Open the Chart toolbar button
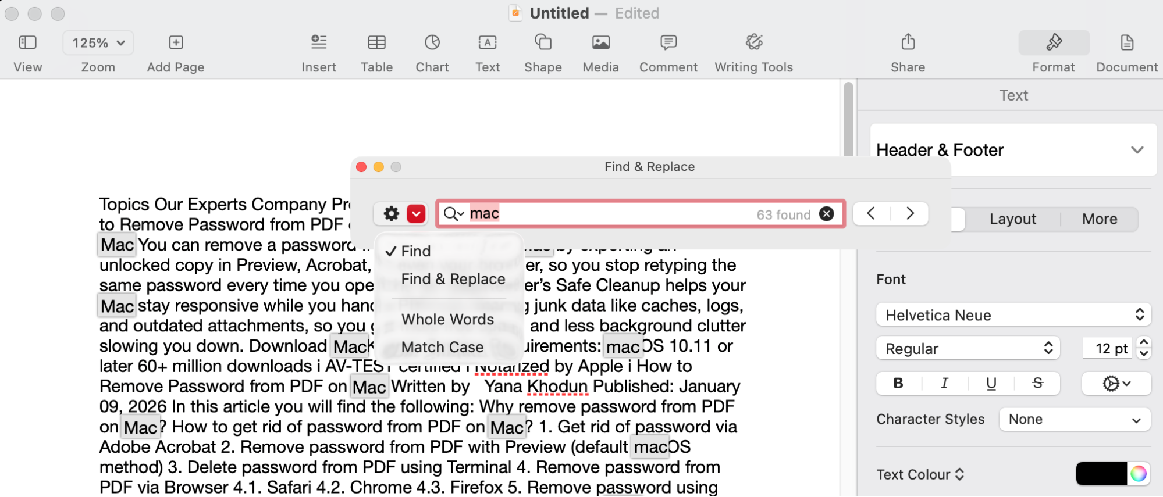 (x=432, y=42)
